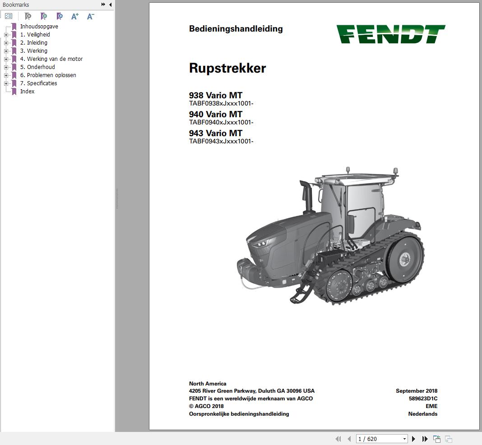Click the next view icon

[x=449, y=439]
